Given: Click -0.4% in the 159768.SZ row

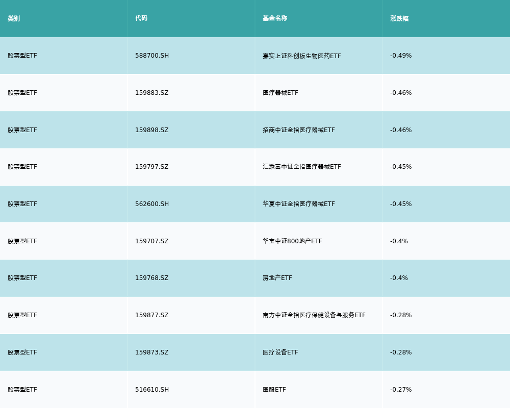Looking at the screenshot, I should (x=399, y=278).
